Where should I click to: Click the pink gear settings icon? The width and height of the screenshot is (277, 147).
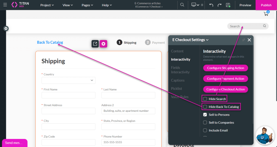(x=103, y=44)
